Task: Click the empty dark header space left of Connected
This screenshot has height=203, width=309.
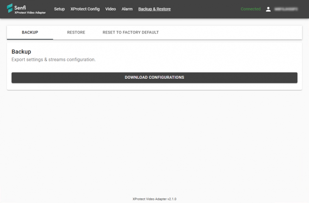Action: click(x=205, y=9)
